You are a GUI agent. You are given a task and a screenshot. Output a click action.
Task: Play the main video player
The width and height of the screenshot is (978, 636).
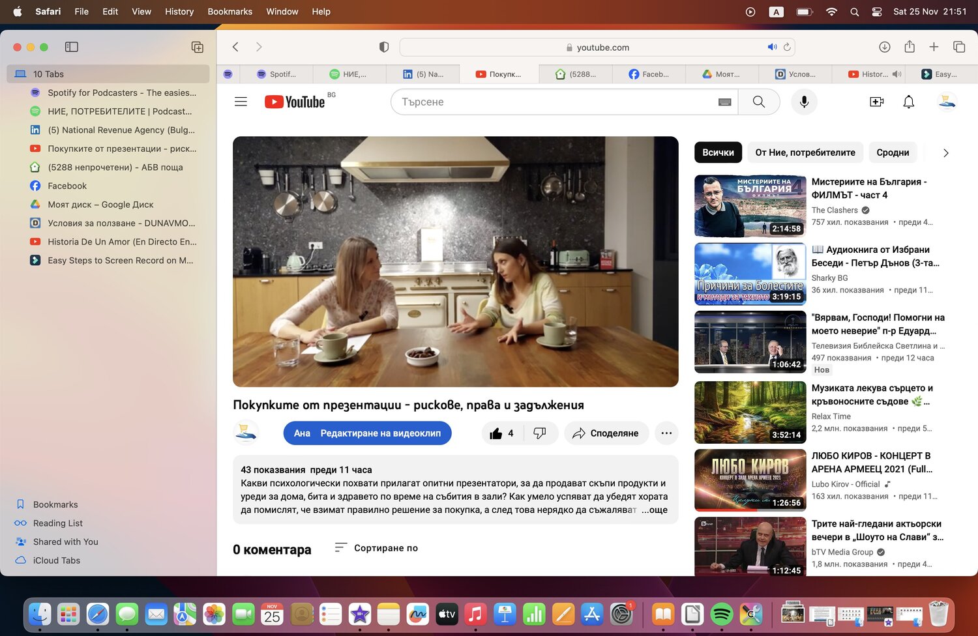tap(455, 261)
